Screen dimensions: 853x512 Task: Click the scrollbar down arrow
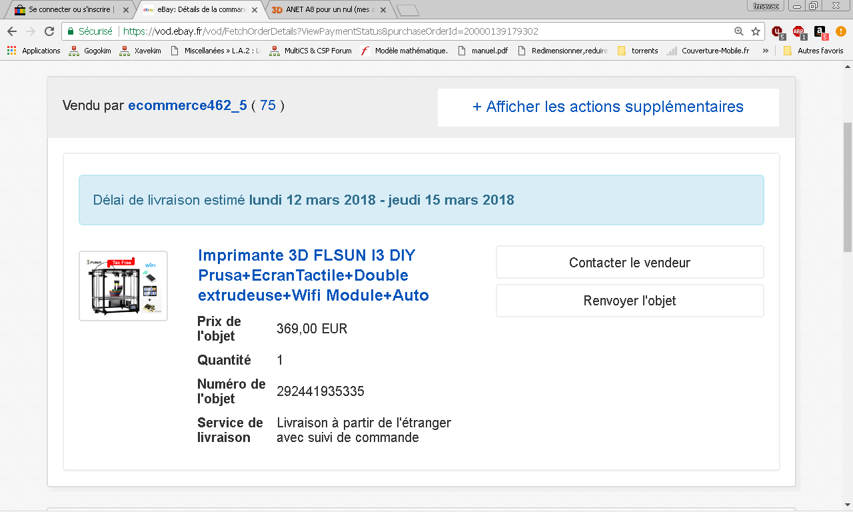coord(847,505)
